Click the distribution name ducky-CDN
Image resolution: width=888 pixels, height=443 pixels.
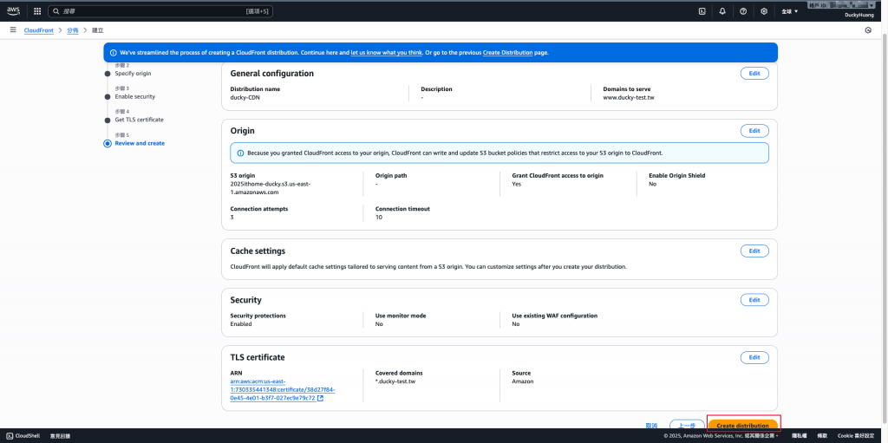tap(245, 97)
